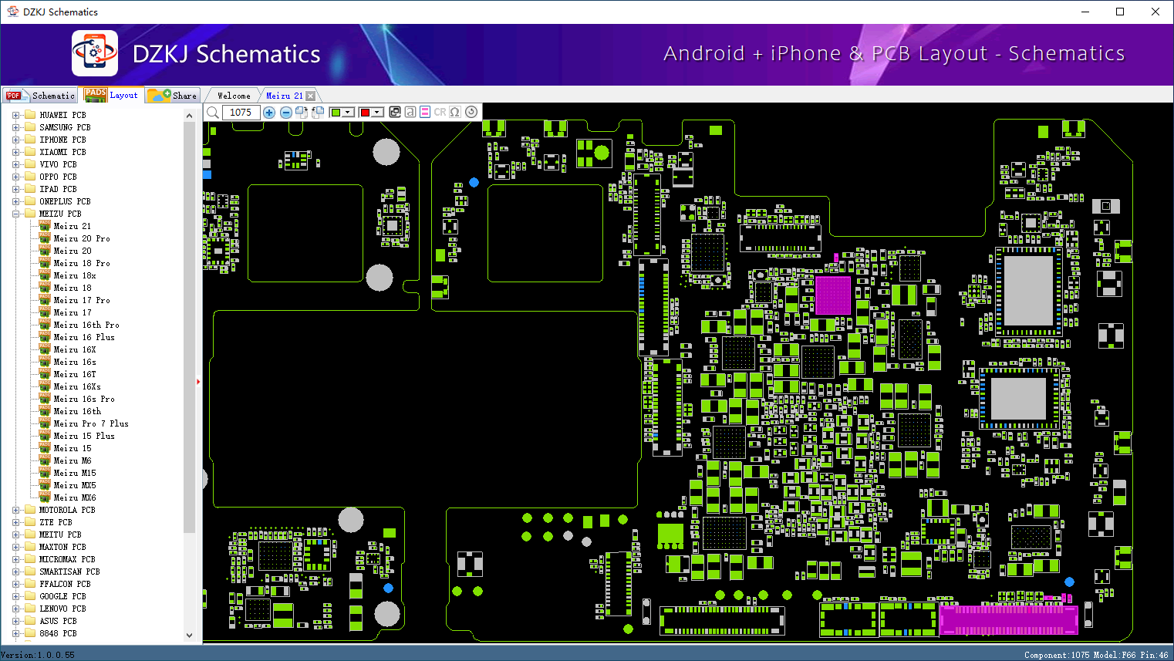Click the tree scrollbar down arrow
Image resolution: width=1174 pixels, height=661 pixels.
coord(190,636)
